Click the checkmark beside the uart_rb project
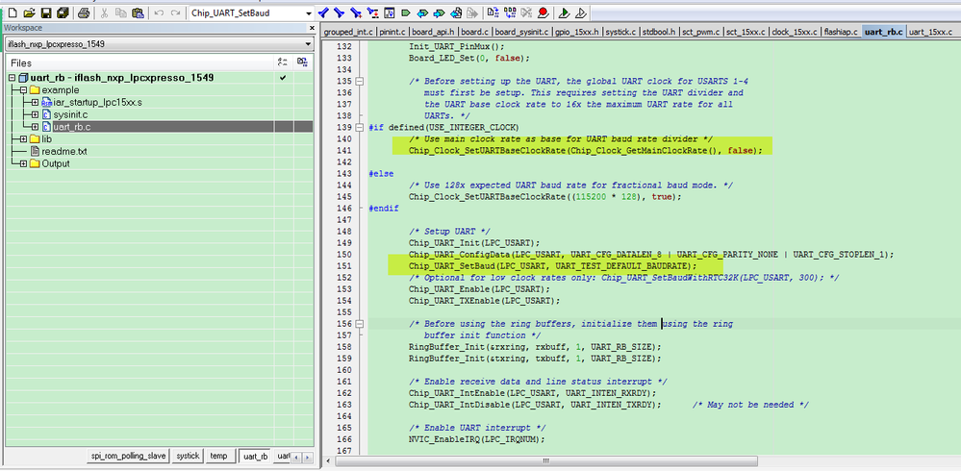 point(283,78)
